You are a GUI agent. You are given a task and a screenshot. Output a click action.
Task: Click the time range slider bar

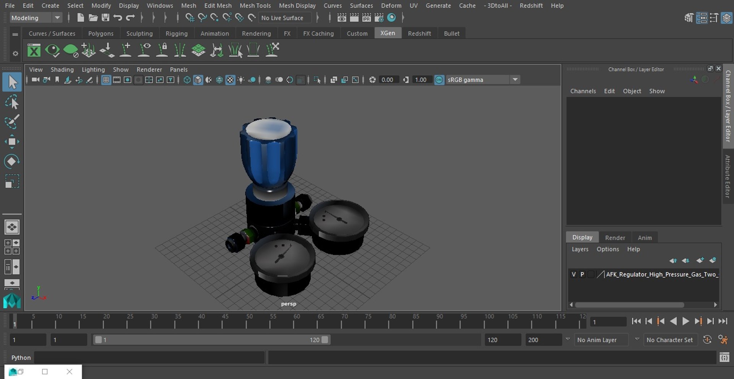click(211, 340)
